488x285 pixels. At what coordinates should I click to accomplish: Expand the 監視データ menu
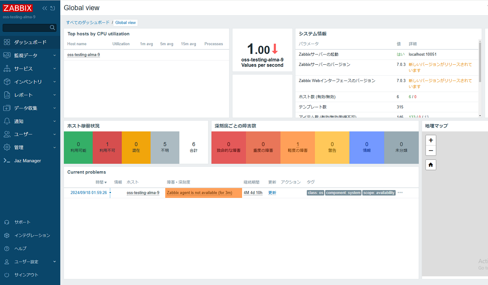click(x=30, y=56)
